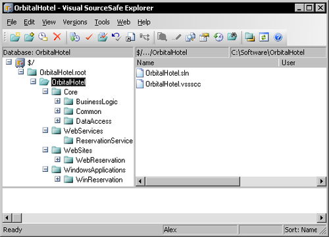Image resolution: width=329 pixels, height=237 pixels.
Task: Click the User column header
Action: click(303, 63)
